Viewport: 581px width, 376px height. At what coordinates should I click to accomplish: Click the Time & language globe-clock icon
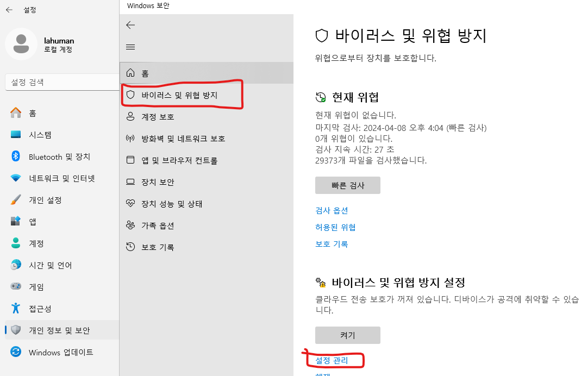(x=16, y=265)
